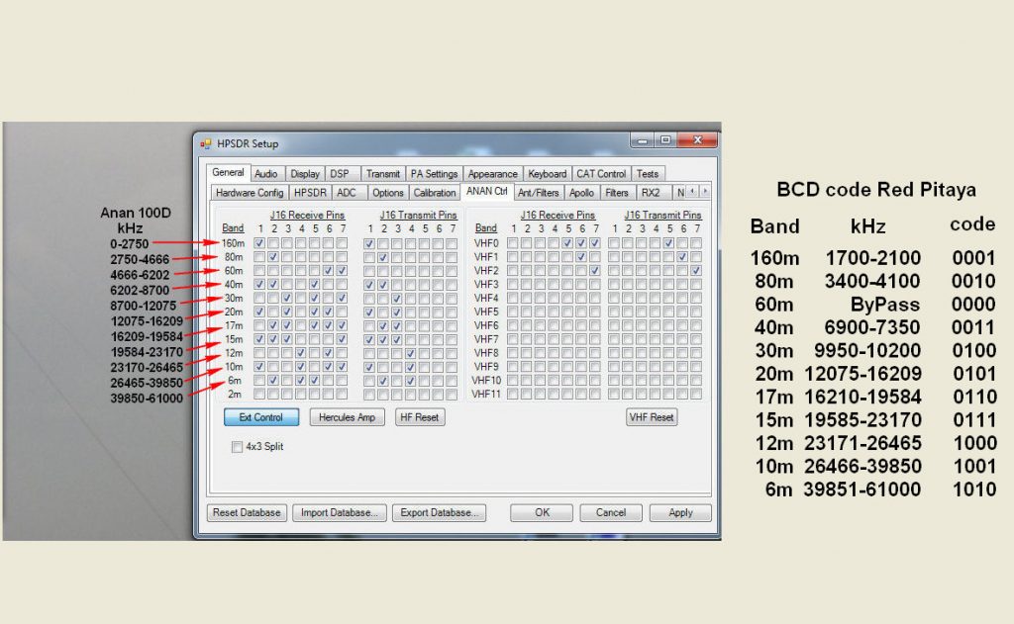
Task: Select the Options sub-tab
Action: (388, 193)
